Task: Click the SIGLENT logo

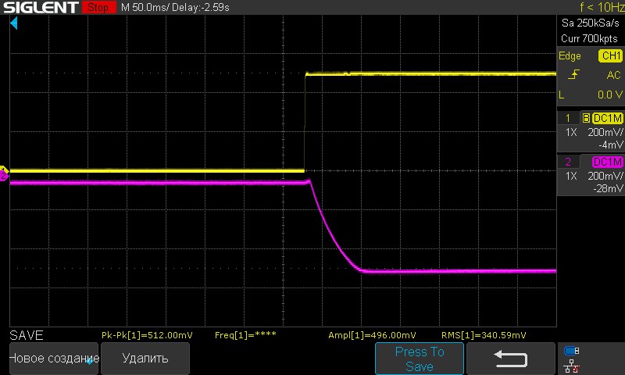Action: click(x=41, y=7)
